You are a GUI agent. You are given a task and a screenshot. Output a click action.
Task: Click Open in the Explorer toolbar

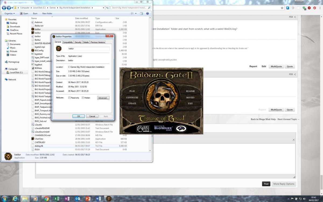pyautogui.click(x=24, y=13)
